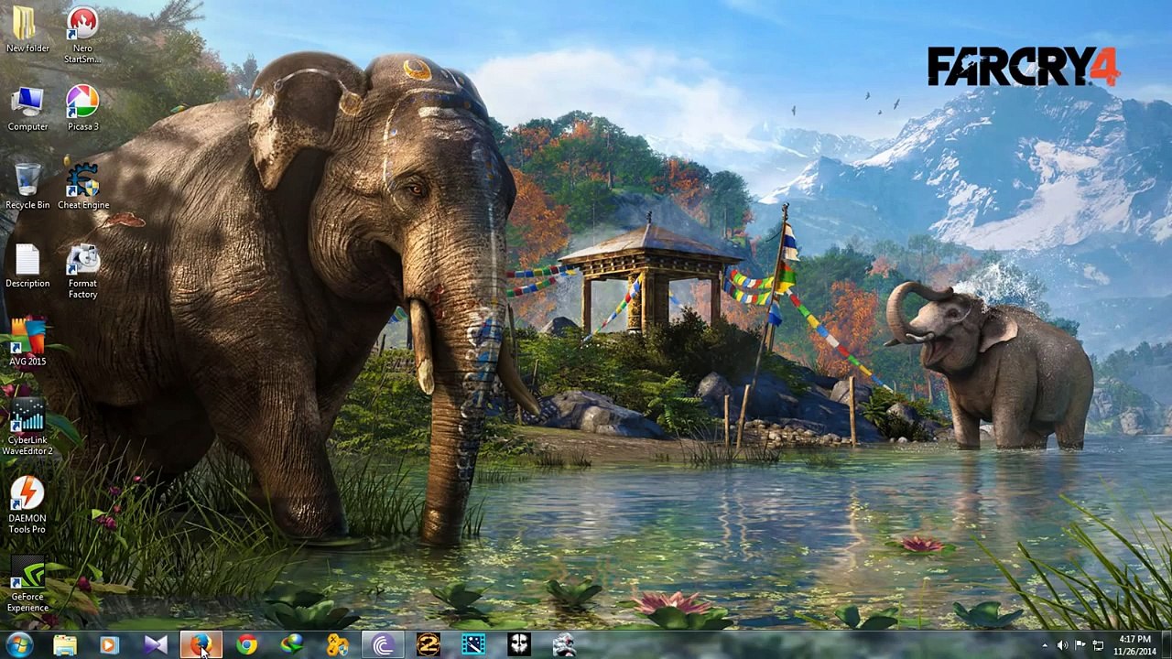The height and width of the screenshot is (659, 1172).
Task: Open the last pinned taskbar game icon
Action: pos(564,645)
